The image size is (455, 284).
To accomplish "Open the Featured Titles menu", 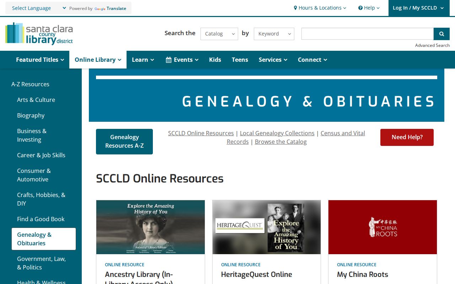I will click(40, 60).
